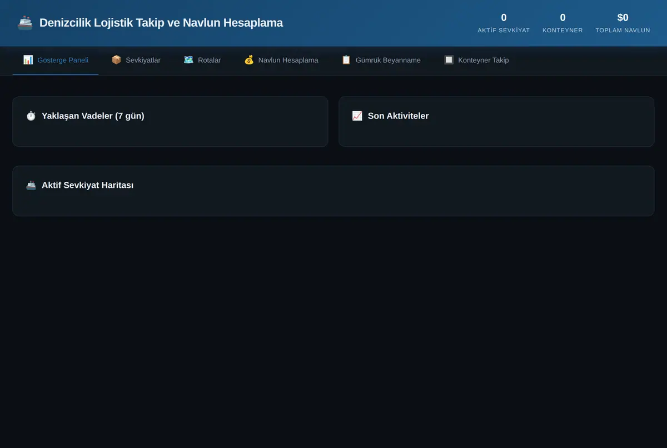Click the TOPLAM NAVLUN stat label
Screen dimensions: 667x448
coord(623,31)
